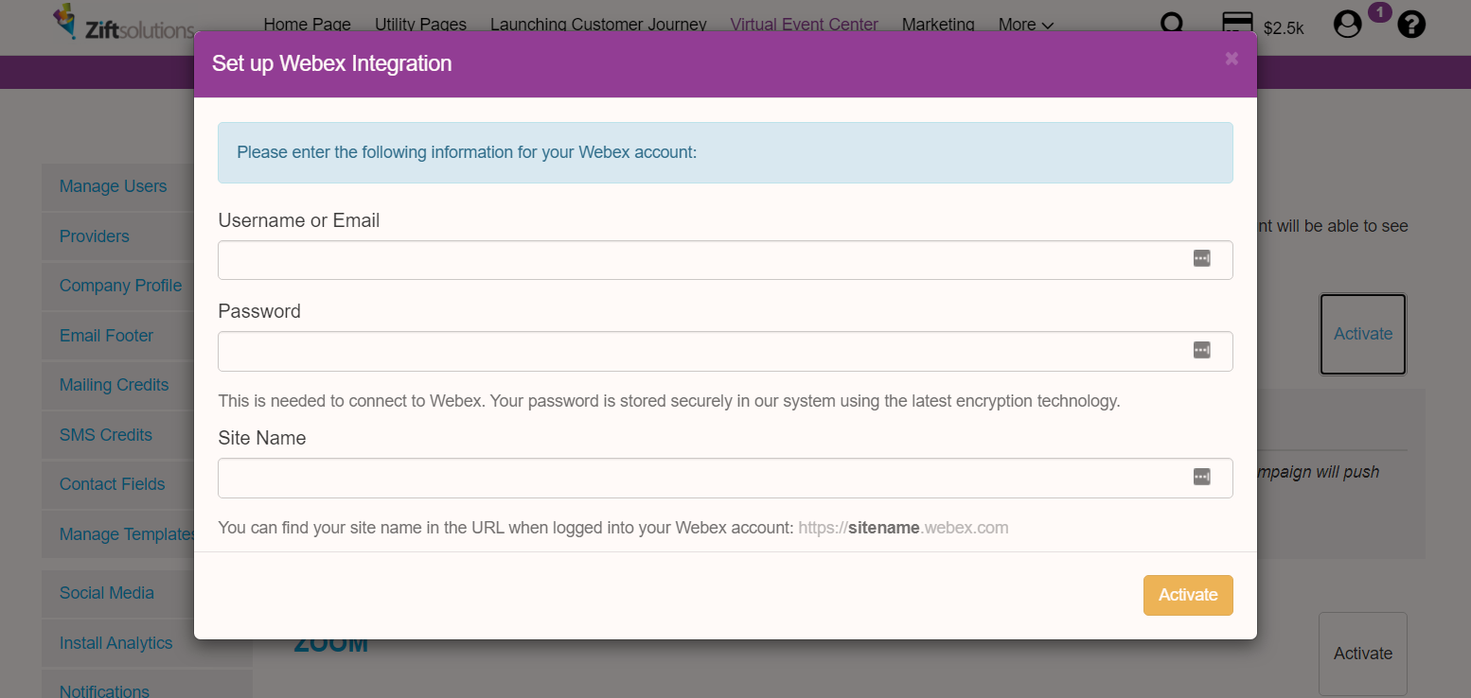Click password manager icon in Site Name field

1201,477
